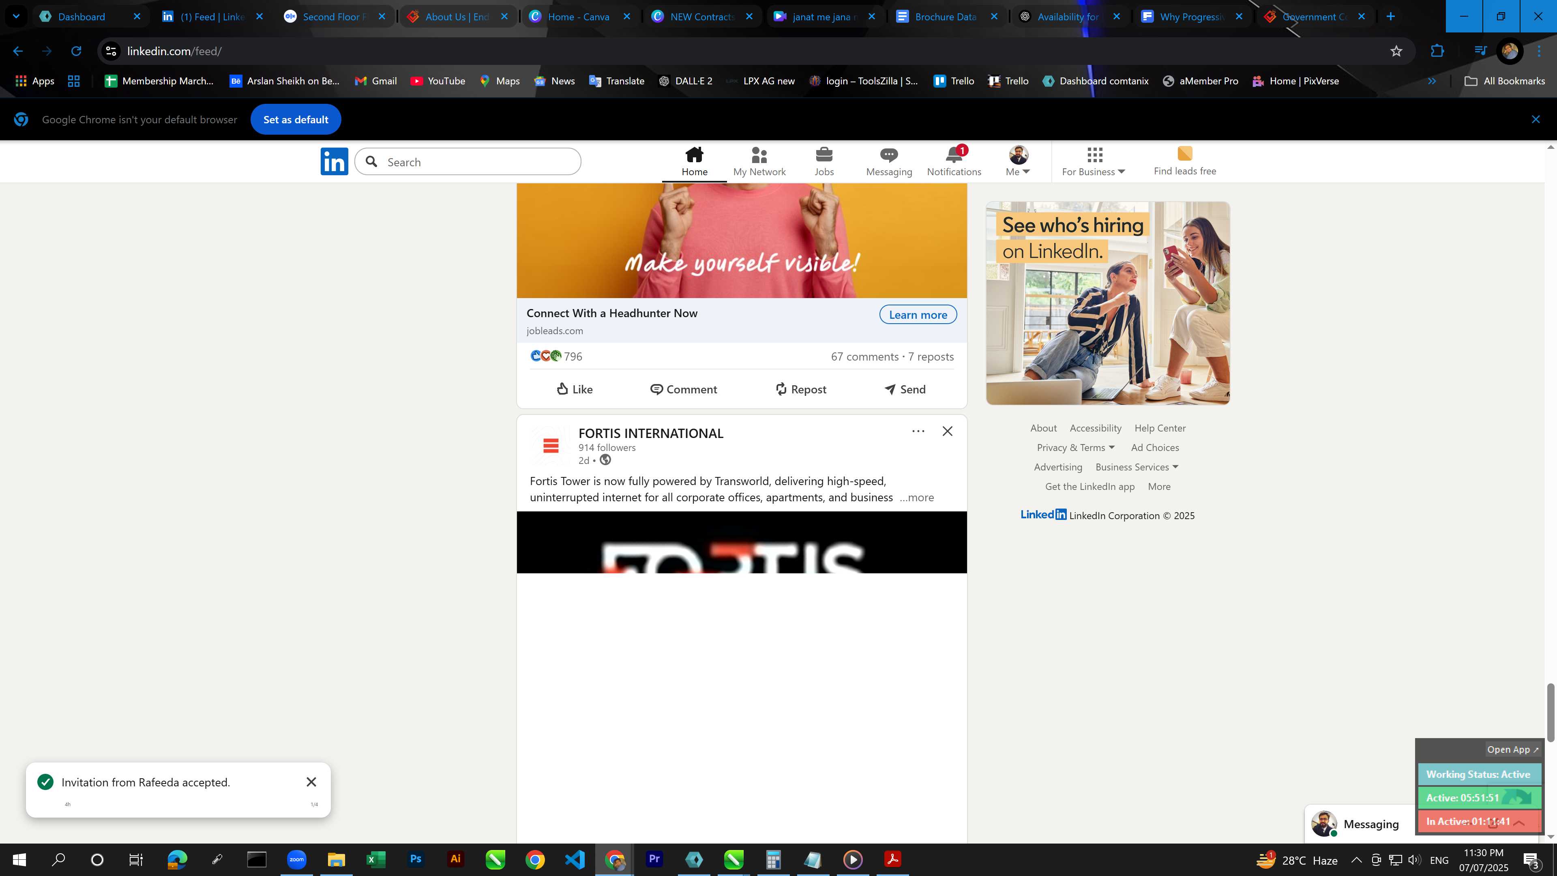Open the tab search dropdown arrow

16,16
